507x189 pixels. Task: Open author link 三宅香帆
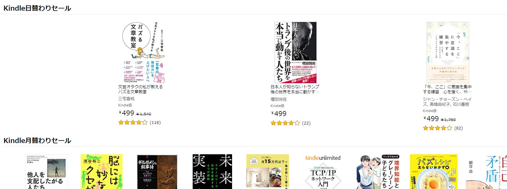(126, 99)
